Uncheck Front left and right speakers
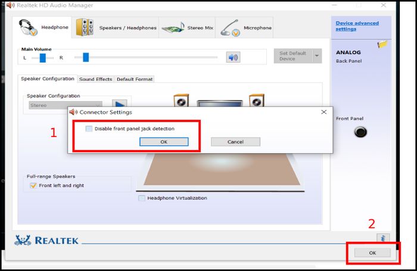Image resolution: width=417 pixels, height=271 pixels. [x=33, y=185]
